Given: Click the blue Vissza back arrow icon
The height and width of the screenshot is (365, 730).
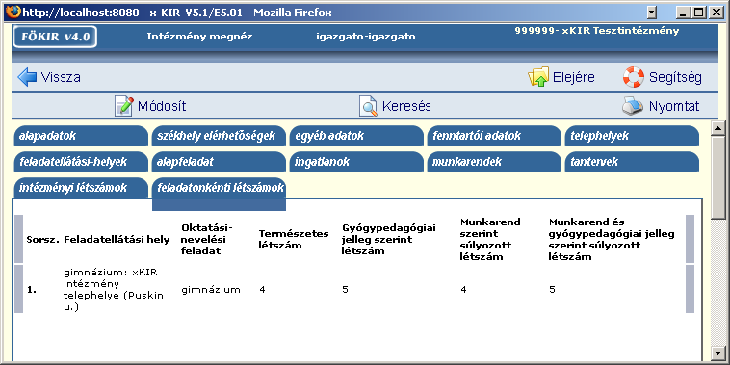Looking at the screenshot, I should coord(27,77).
